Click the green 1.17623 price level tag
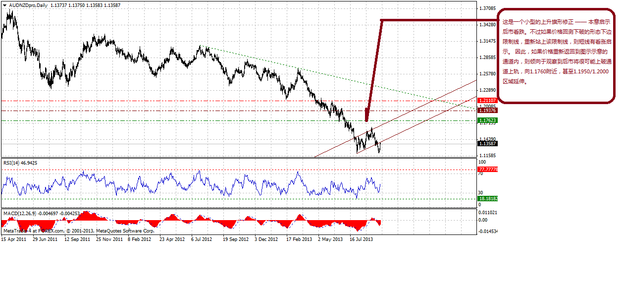Viewport: 624px width, 290px height. [x=487, y=120]
